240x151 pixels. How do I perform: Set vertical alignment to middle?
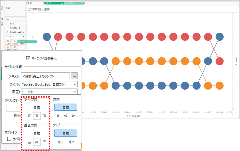37,142
